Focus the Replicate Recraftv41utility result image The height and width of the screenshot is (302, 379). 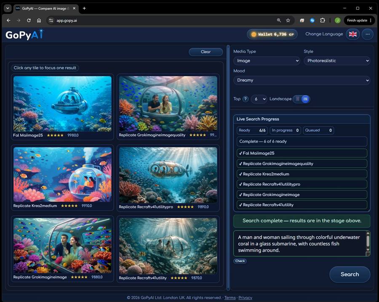(x=168, y=246)
